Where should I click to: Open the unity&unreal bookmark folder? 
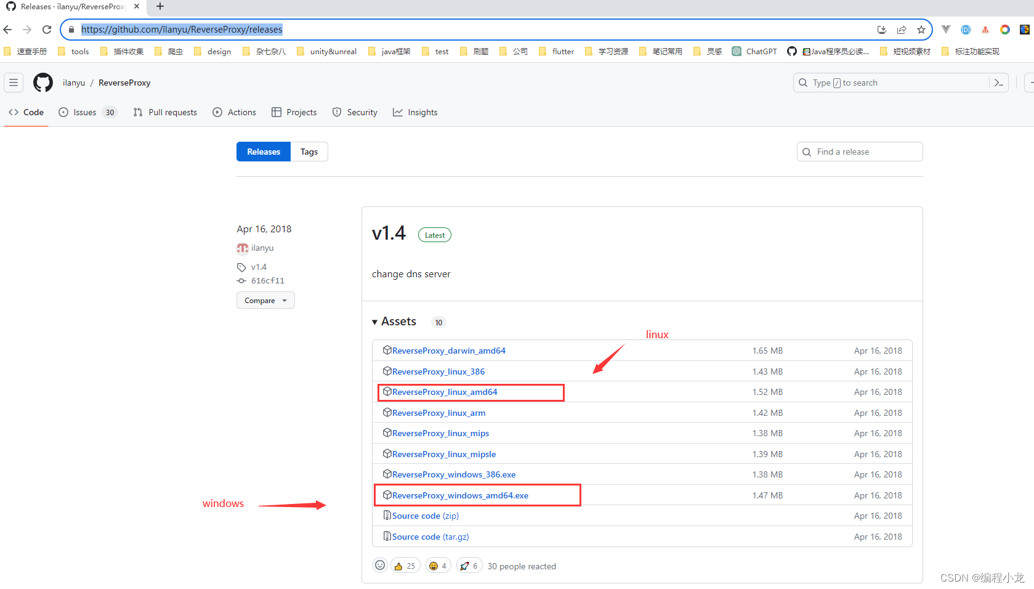327,51
